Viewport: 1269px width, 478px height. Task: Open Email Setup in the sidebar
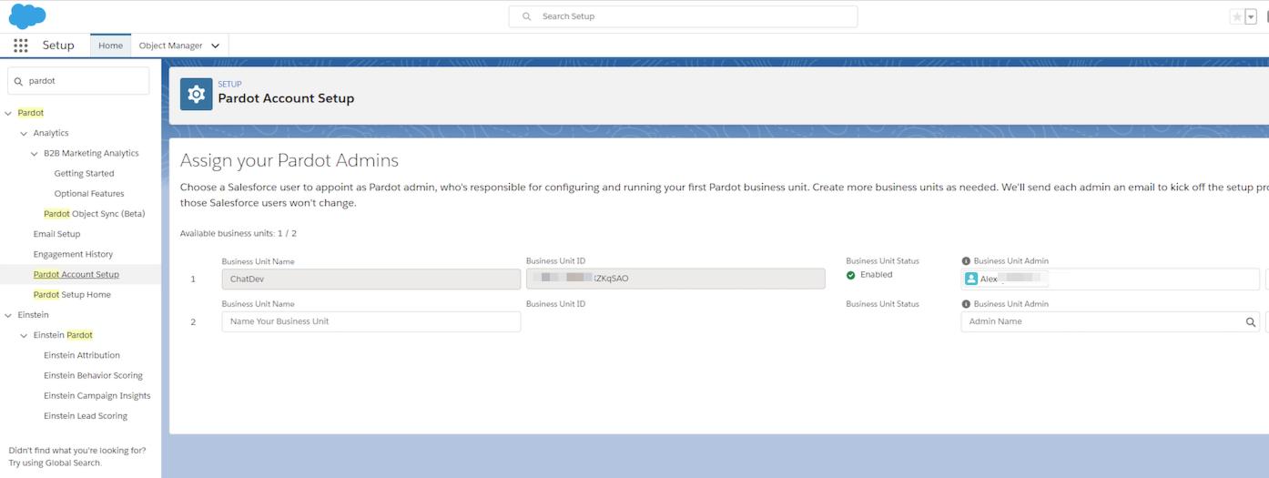click(x=56, y=234)
